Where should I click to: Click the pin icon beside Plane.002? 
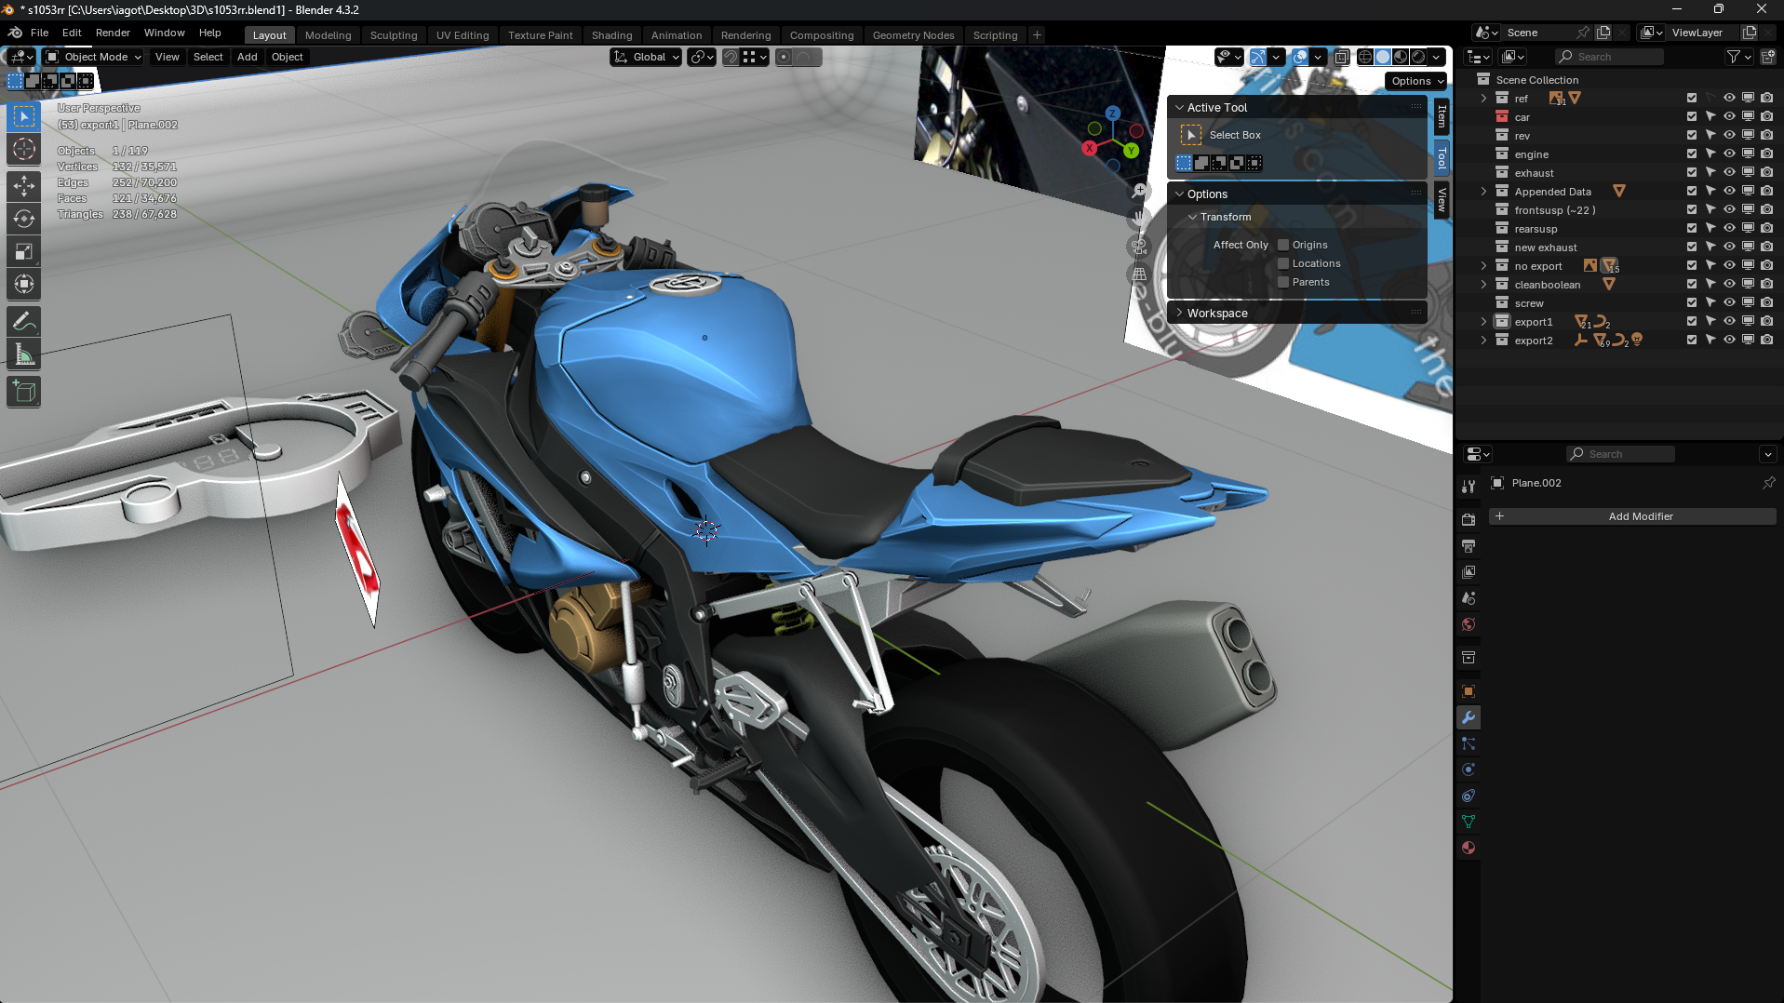pos(1768,483)
